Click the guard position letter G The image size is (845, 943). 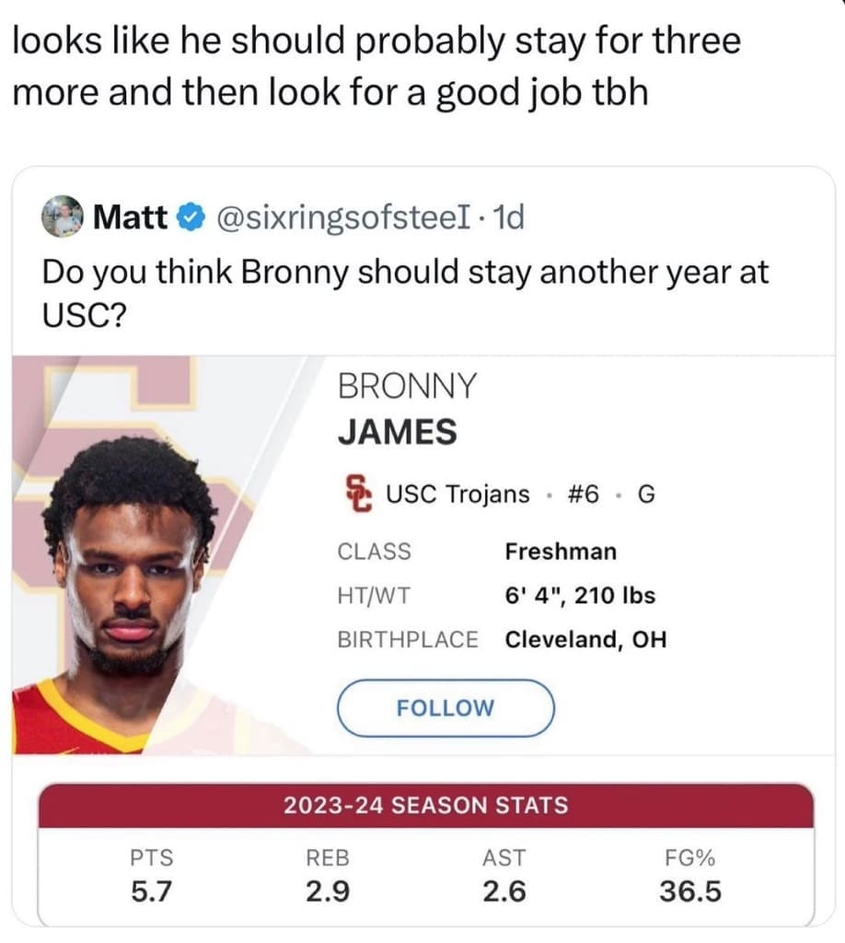[x=644, y=494]
